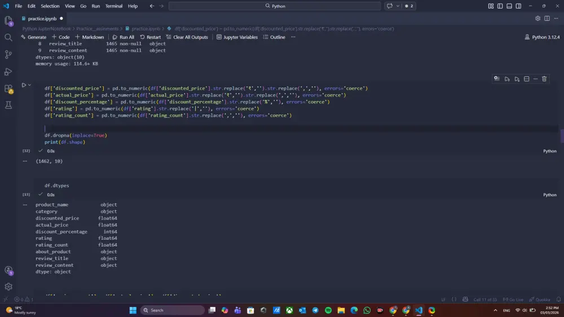Click errors and warnings count in status bar
This screenshot has height=317, width=564.
click(x=24, y=300)
